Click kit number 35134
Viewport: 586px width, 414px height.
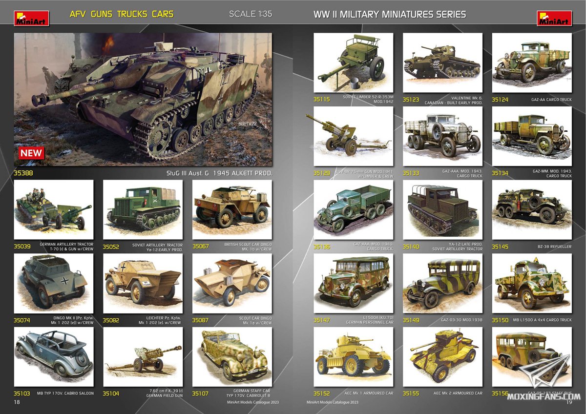[x=500, y=173]
